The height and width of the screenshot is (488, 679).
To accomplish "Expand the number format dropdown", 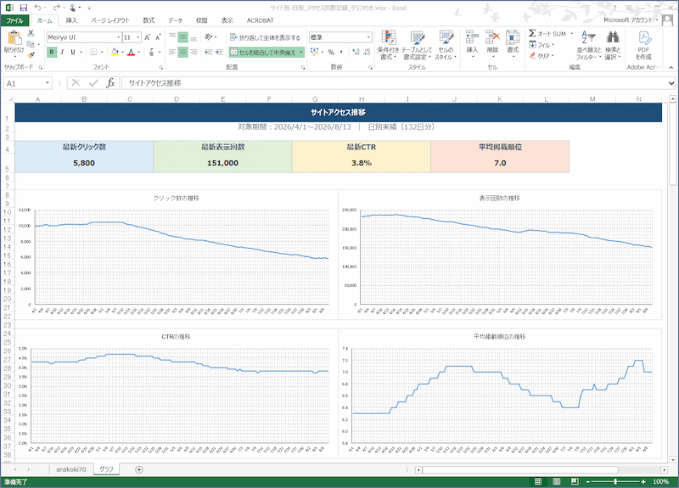I will 368,37.
